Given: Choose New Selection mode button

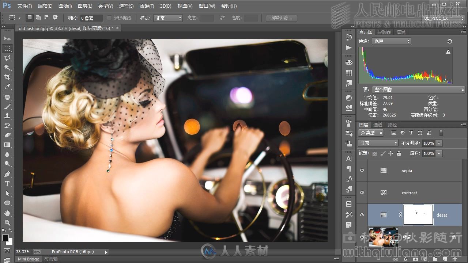Looking at the screenshot, I should click(30, 18).
